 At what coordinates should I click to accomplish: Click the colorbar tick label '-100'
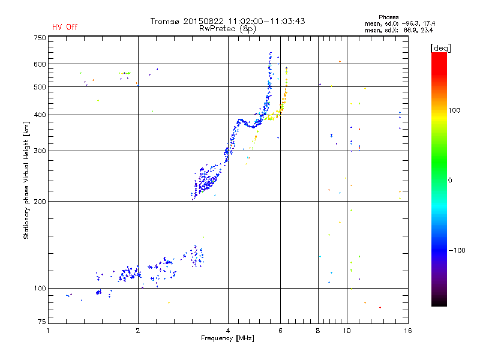[x=457, y=250]
